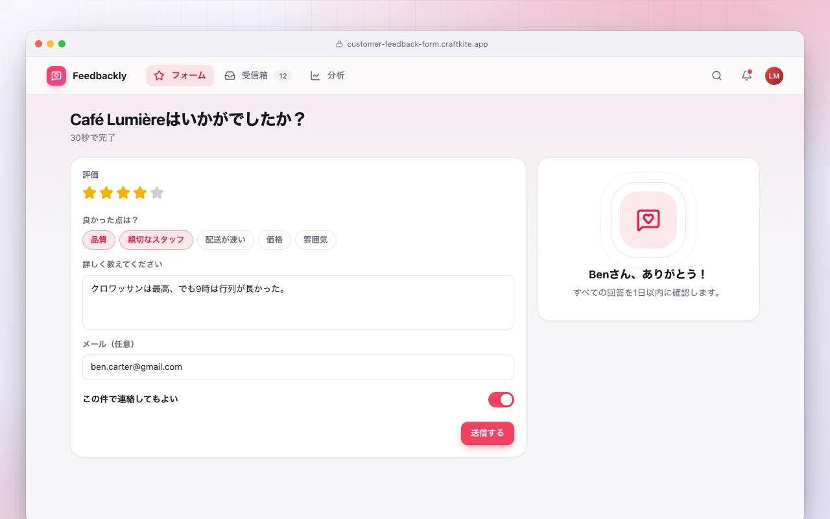Screen dimensions: 830x519
Task: Open the notifications bell icon
Action: pos(746,76)
